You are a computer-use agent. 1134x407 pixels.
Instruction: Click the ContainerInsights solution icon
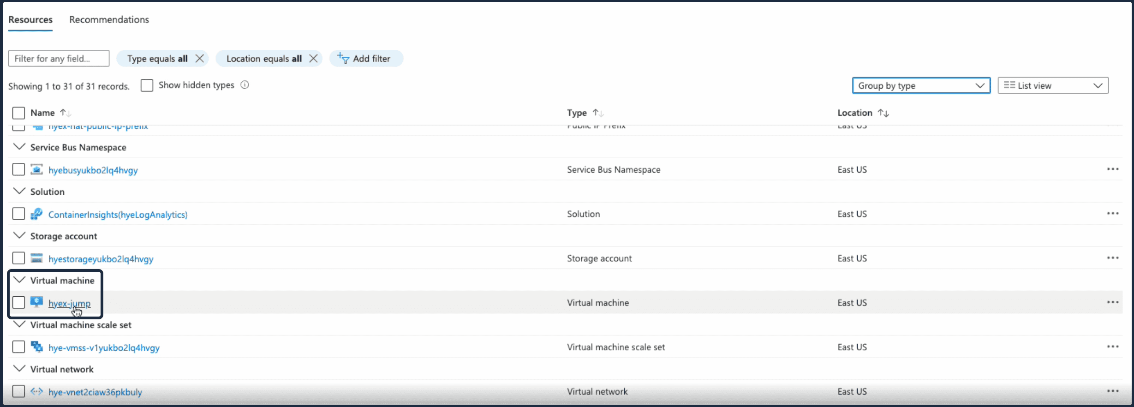point(36,214)
